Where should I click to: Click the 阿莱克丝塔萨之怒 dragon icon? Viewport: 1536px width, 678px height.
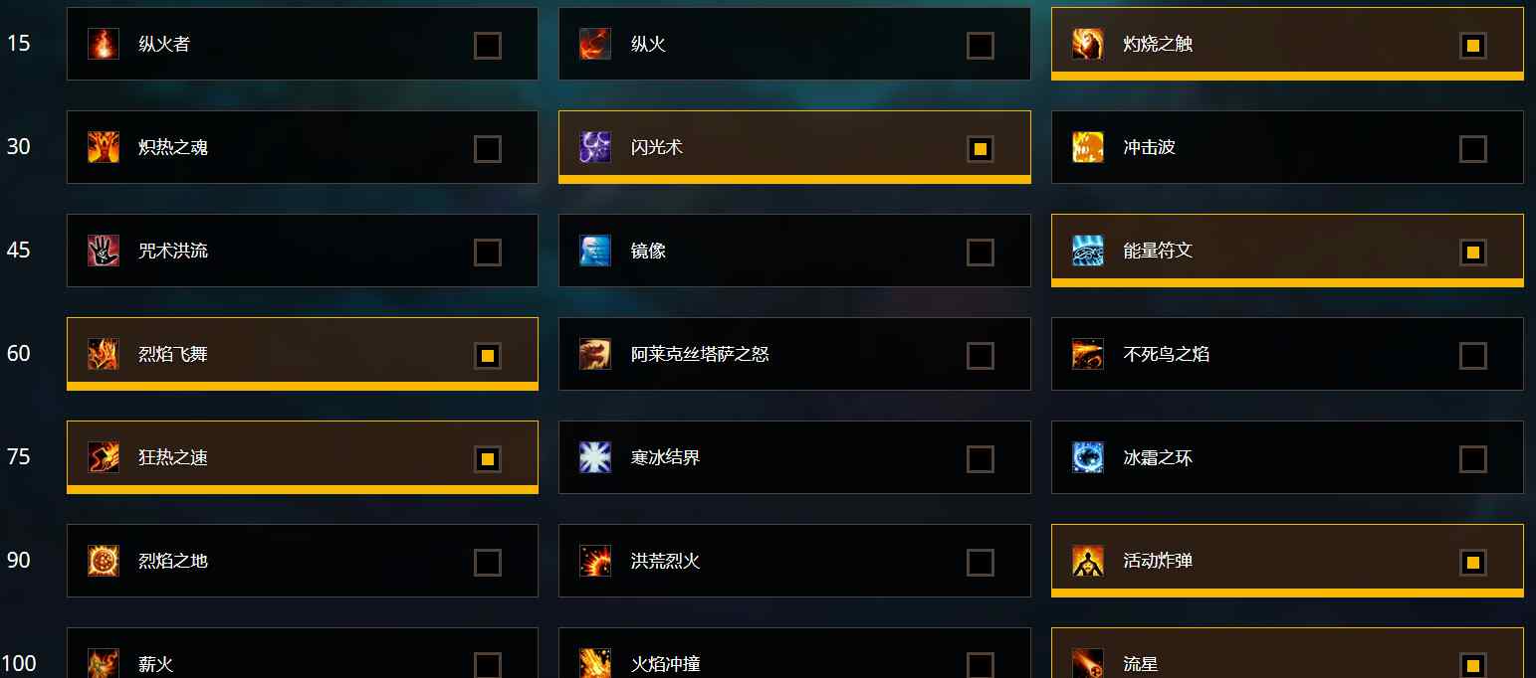click(x=595, y=354)
